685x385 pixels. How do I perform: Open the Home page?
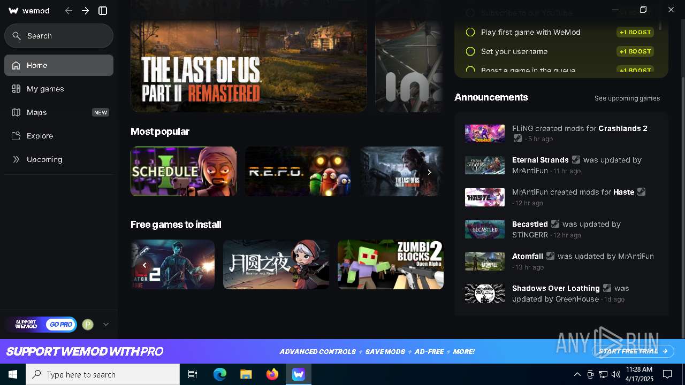59,65
